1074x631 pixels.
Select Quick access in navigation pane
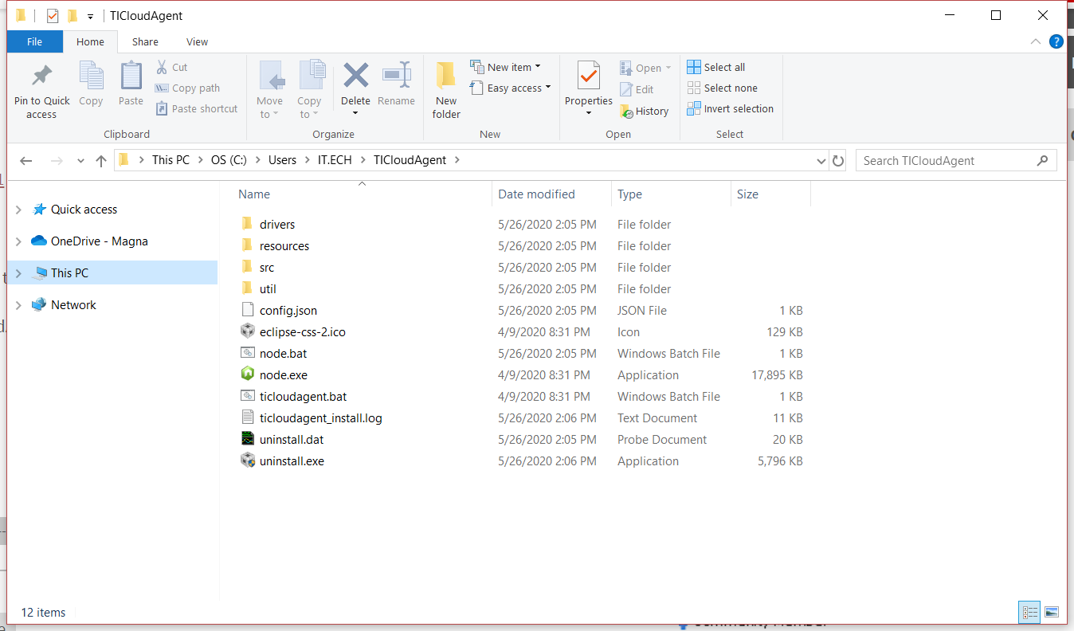[84, 210]
